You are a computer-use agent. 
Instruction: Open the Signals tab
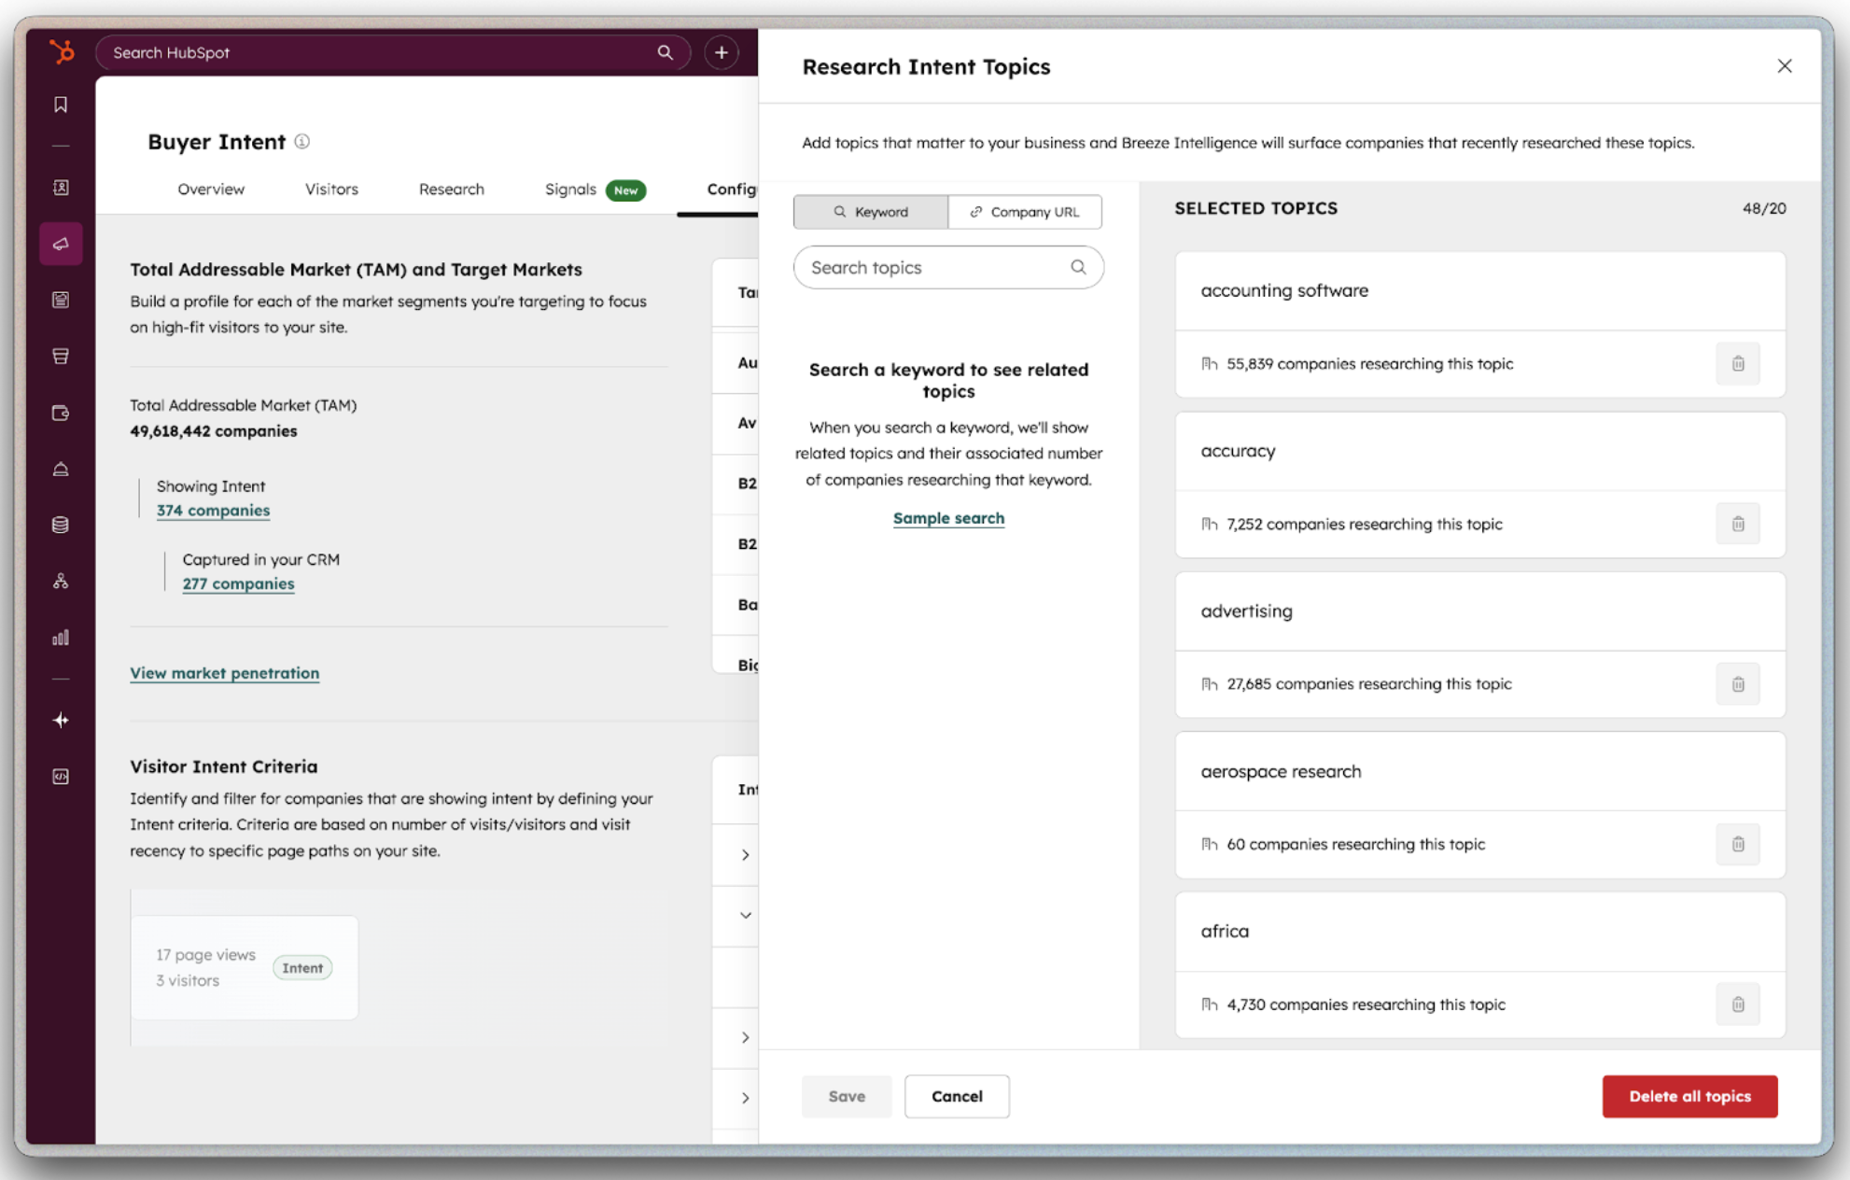[x=570, y=190]
